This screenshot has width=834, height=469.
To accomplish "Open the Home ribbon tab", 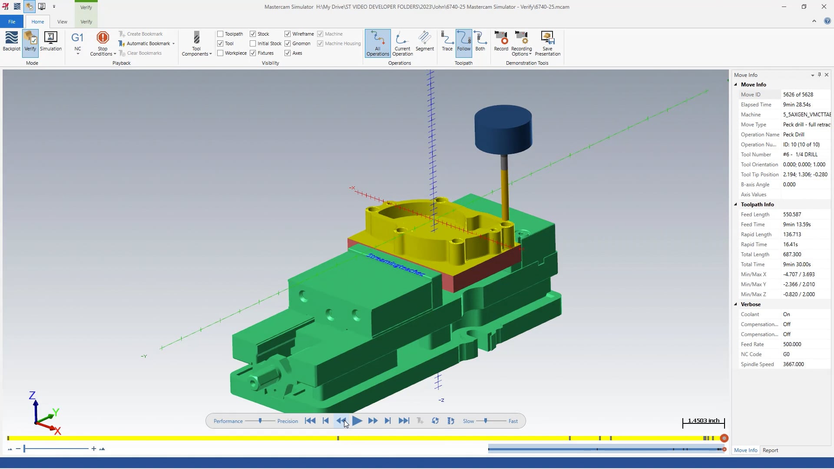I will [x=37, y=22].
